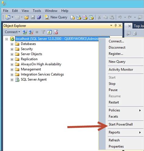Click the Analysis Services DMX Query icon
The width and height of the screenshot is (144, 151).
click(x=85, y=17)
